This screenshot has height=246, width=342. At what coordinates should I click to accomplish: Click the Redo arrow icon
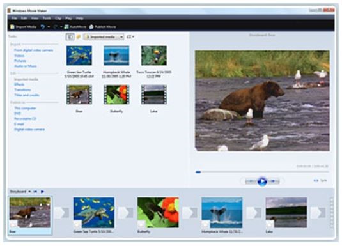pos(56,27)
